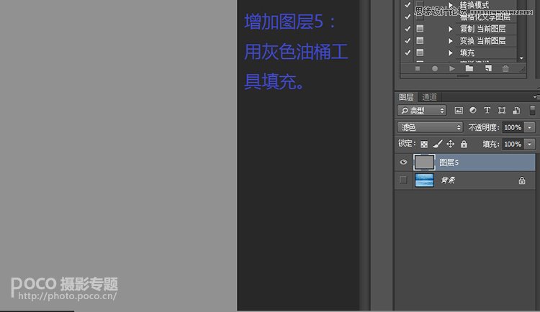540x312 pixels.
Task: Click the 背景 layer blue thumbnail
Action: coord(424,180)
